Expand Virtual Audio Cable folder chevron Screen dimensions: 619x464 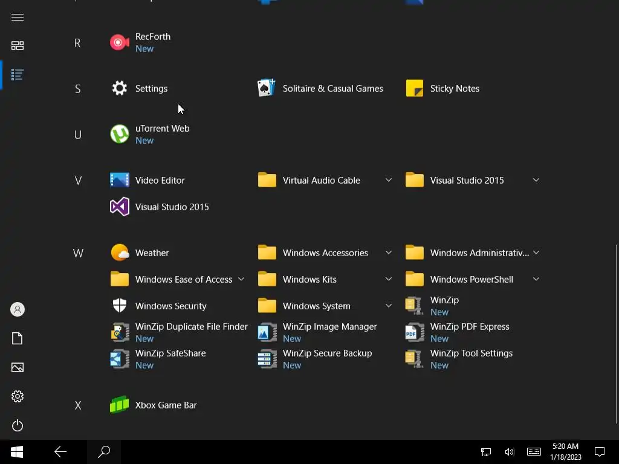(389, 180)
